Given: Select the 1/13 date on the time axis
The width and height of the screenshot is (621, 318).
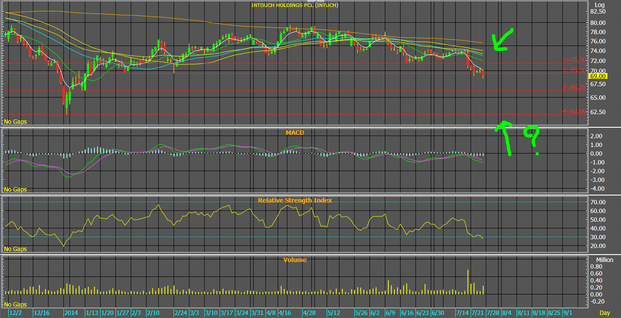Looking at the screenshot, I should [92, 313].
